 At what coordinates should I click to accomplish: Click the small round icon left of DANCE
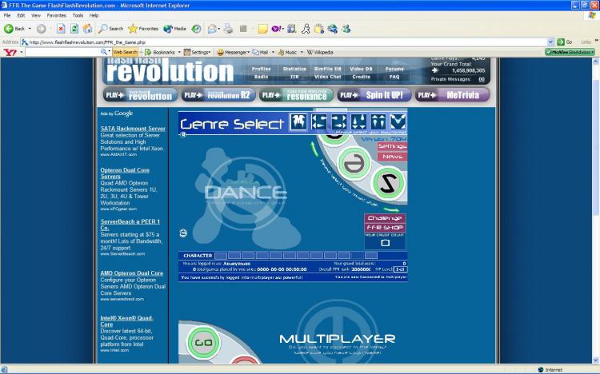click(x=183, y=233)
